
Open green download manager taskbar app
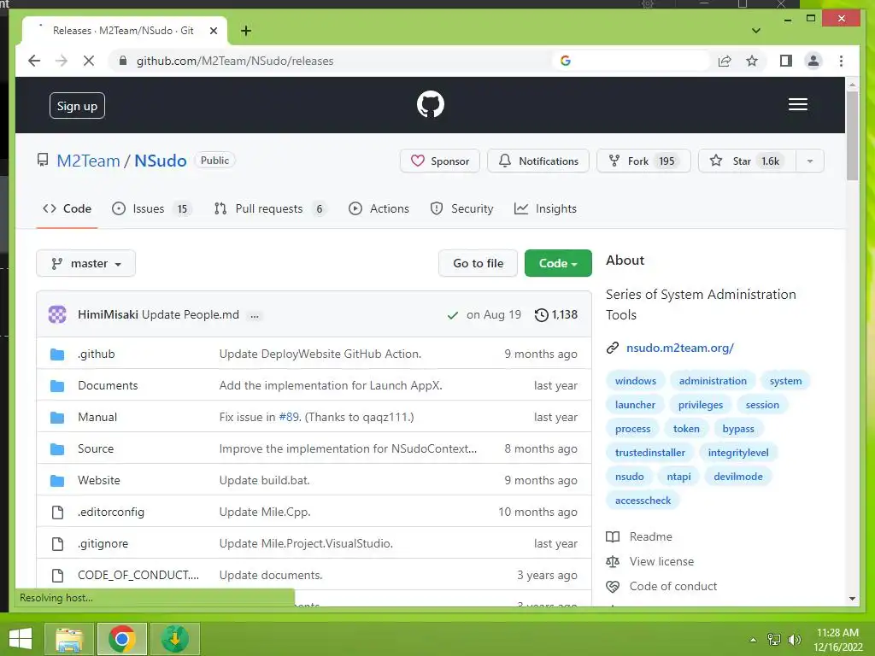(x=174, y=639)
